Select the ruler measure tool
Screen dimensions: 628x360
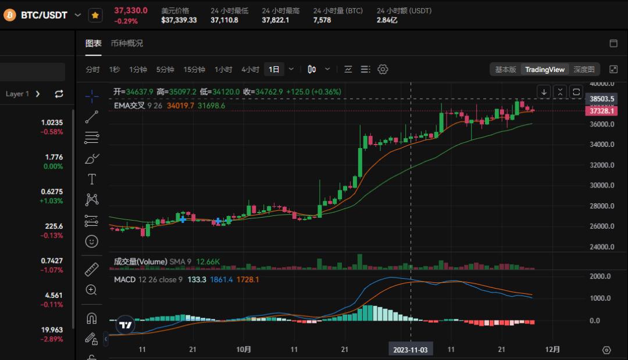[91, 269]
